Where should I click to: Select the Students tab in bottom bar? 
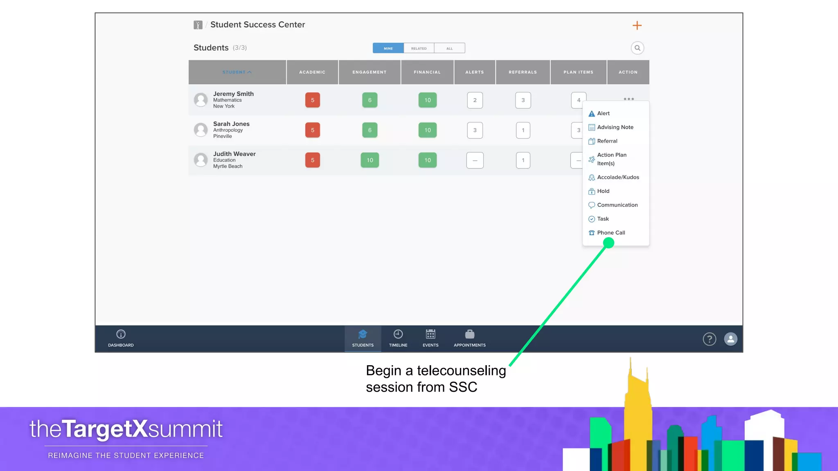(x=363, y=339)
